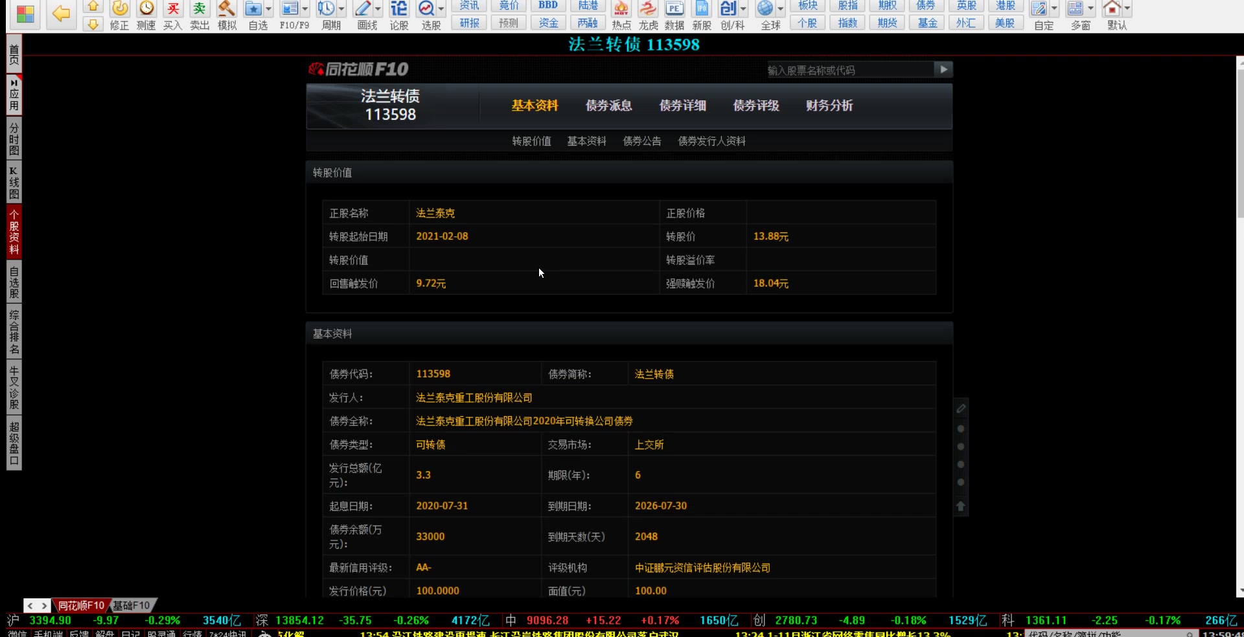The width and height of the screenshot is (1244, 637).
Task: Expand the 全球 dropdown arrow
Action: pos(781,9)
